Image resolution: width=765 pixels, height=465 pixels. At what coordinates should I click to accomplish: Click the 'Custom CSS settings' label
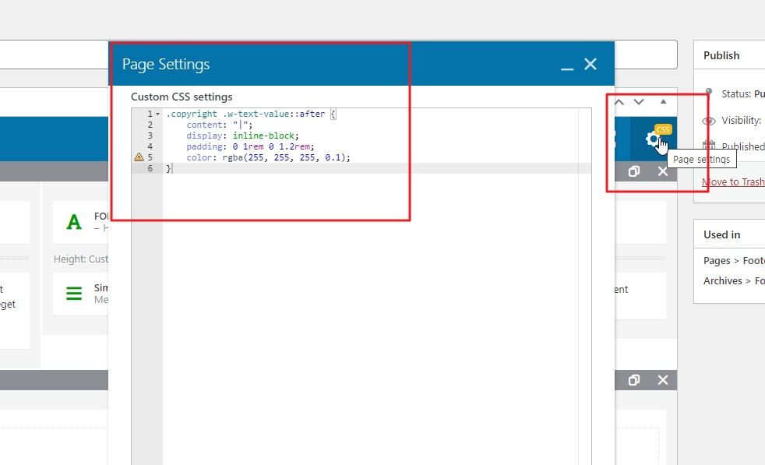coord(182,97)
